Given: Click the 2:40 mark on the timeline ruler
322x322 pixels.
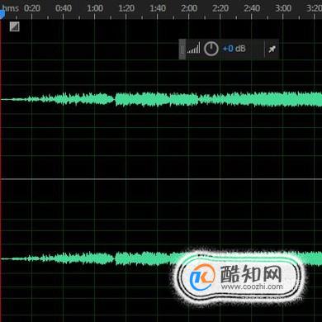Looking at the screenshot, I should pos(252,8).
